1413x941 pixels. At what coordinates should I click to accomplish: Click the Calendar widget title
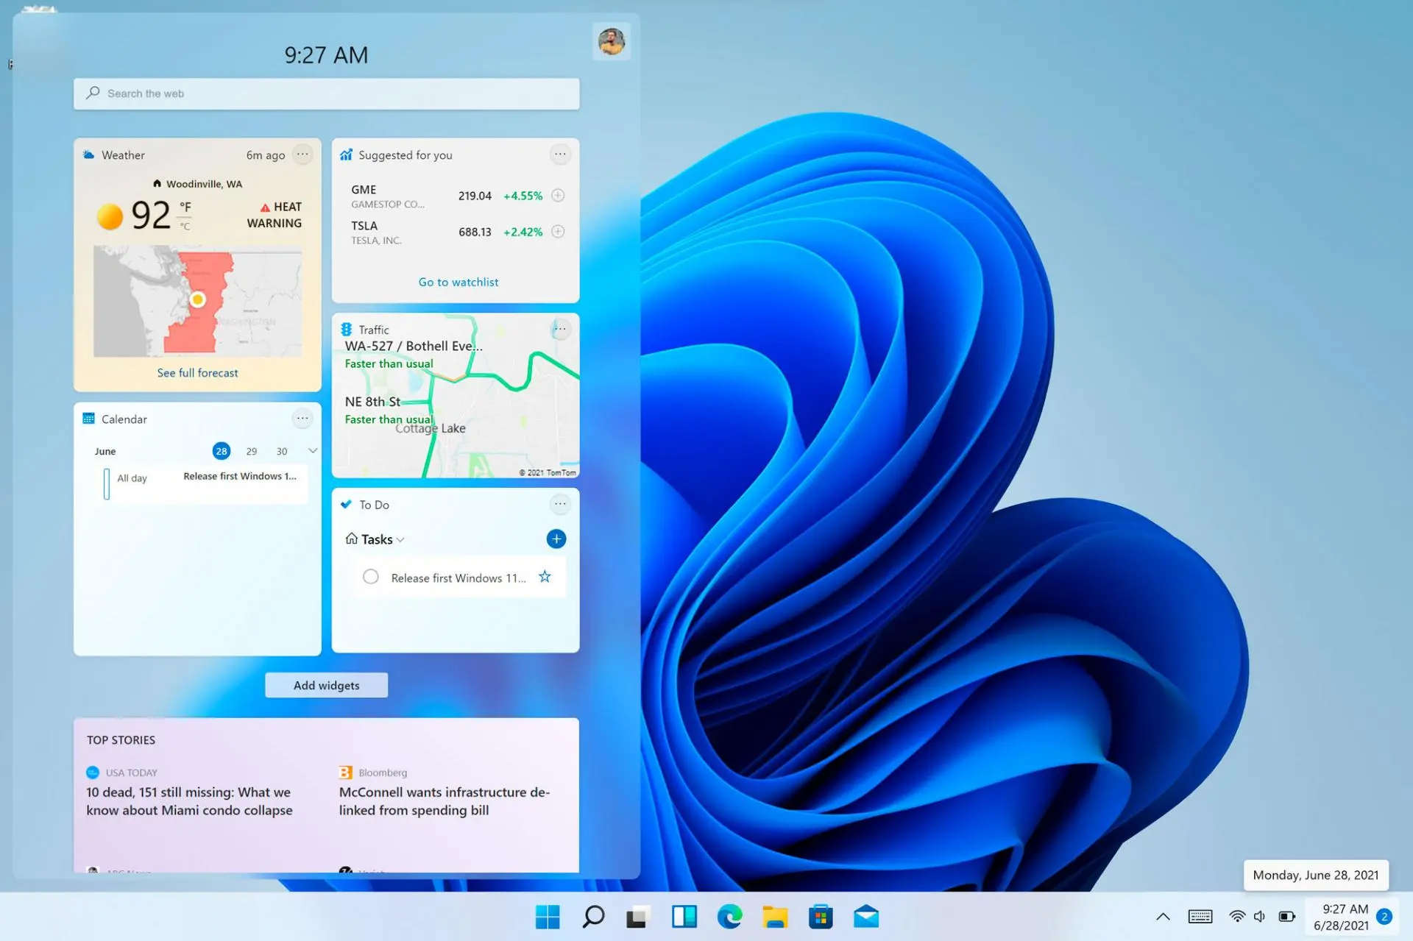pyautogui.click(x=124, y=419)
